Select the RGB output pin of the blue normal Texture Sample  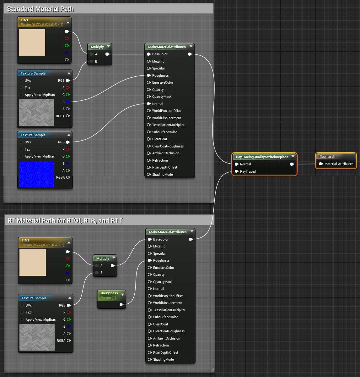pyautogui.click(x=68, y=142)
